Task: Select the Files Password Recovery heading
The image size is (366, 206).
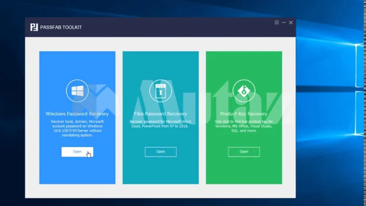Action: coord(160,114)
